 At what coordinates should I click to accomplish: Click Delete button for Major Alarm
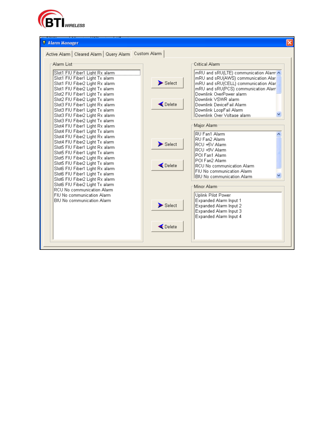pyautogui.click(x=167, y=165)
